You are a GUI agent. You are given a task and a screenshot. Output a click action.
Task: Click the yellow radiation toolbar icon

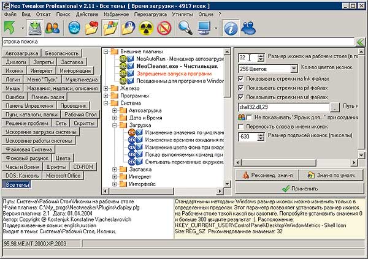[x=146, y=28]
